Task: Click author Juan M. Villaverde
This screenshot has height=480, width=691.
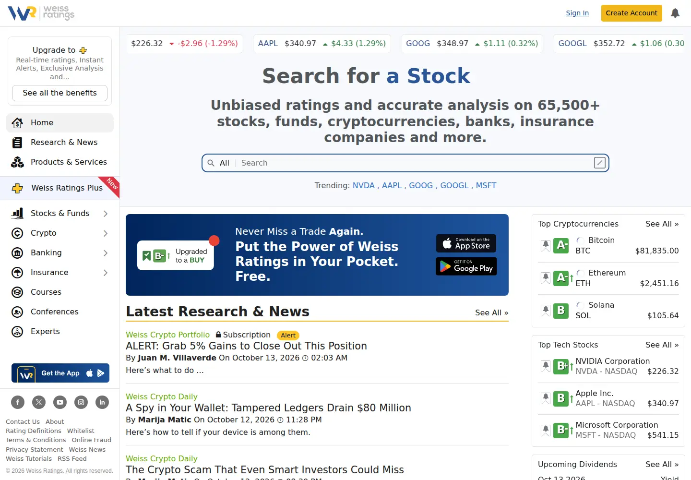Action: [x=177, y=358]
